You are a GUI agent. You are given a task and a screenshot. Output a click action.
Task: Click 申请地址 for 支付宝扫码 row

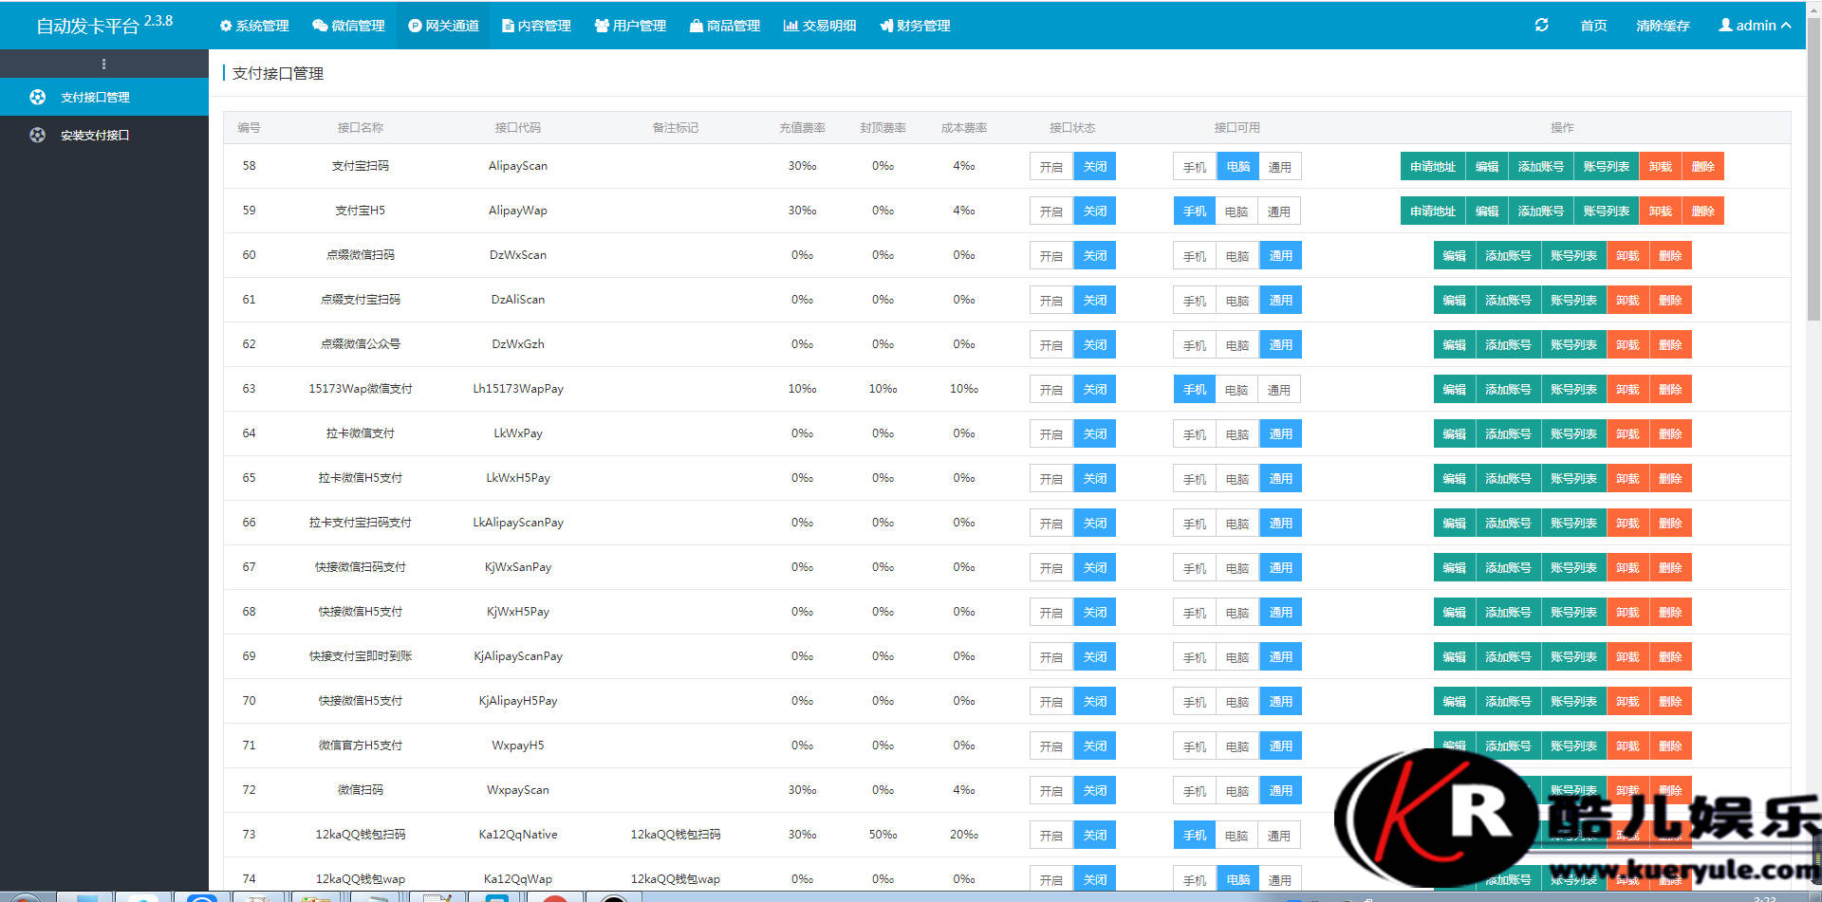pyautogui.click(x=1432, y=166)
